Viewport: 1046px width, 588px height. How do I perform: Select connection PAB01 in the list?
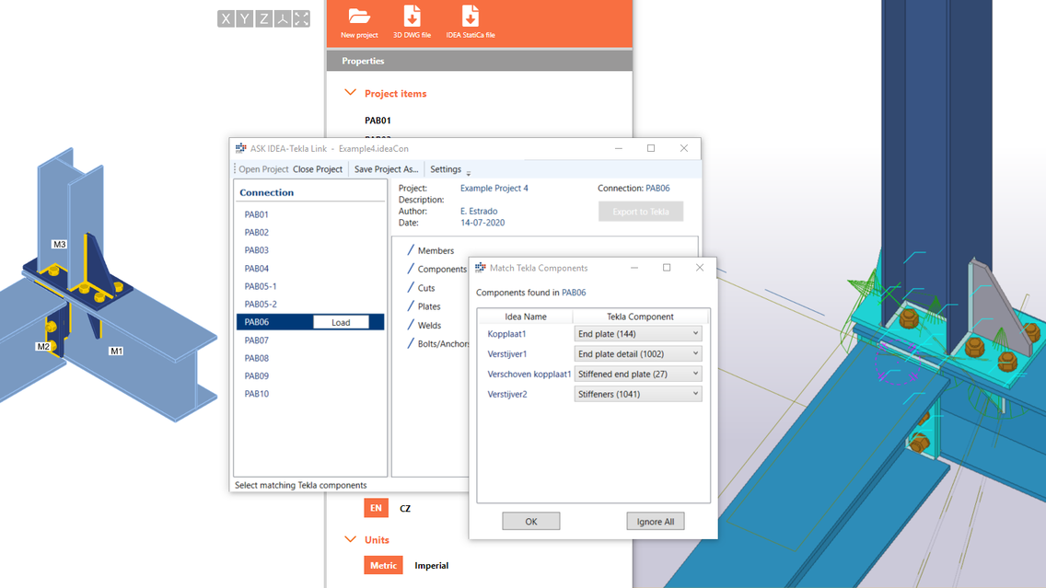(x=256, y=214)
